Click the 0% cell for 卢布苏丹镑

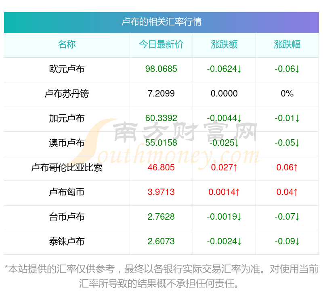[287, 94]
